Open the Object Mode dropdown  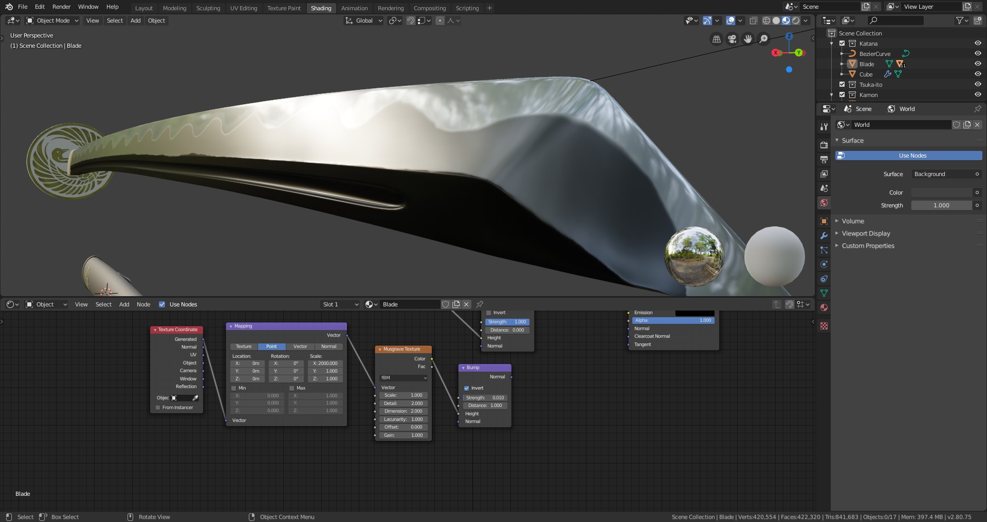coord(52,21)
